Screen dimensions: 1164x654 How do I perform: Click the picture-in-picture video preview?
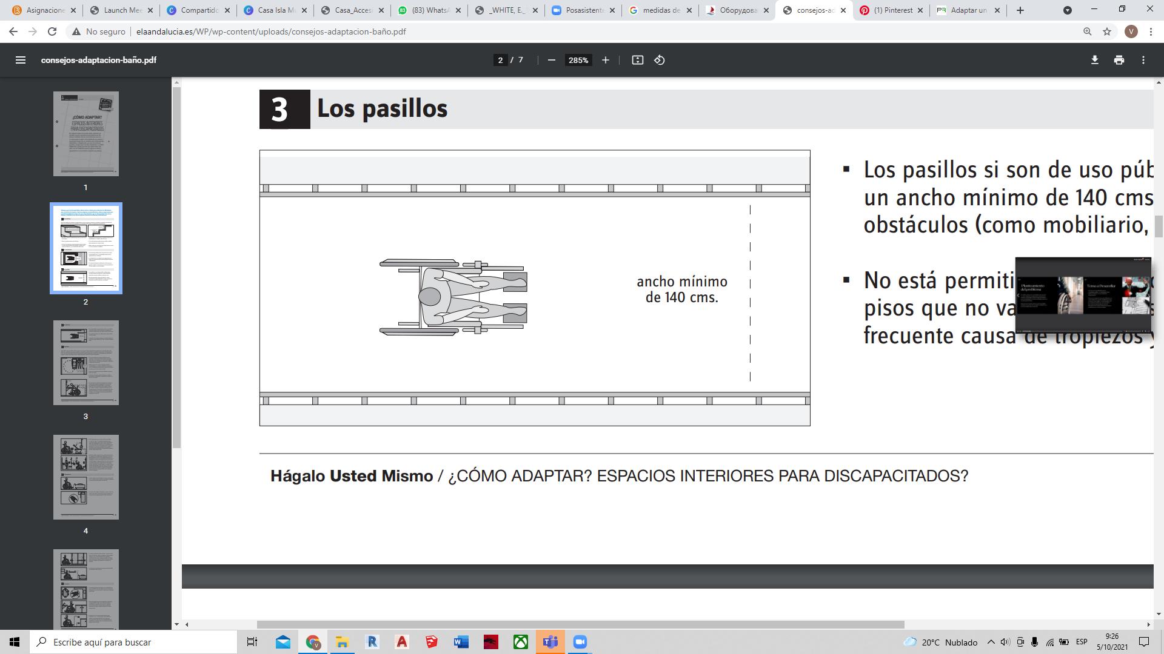(x=1083, y=295)
